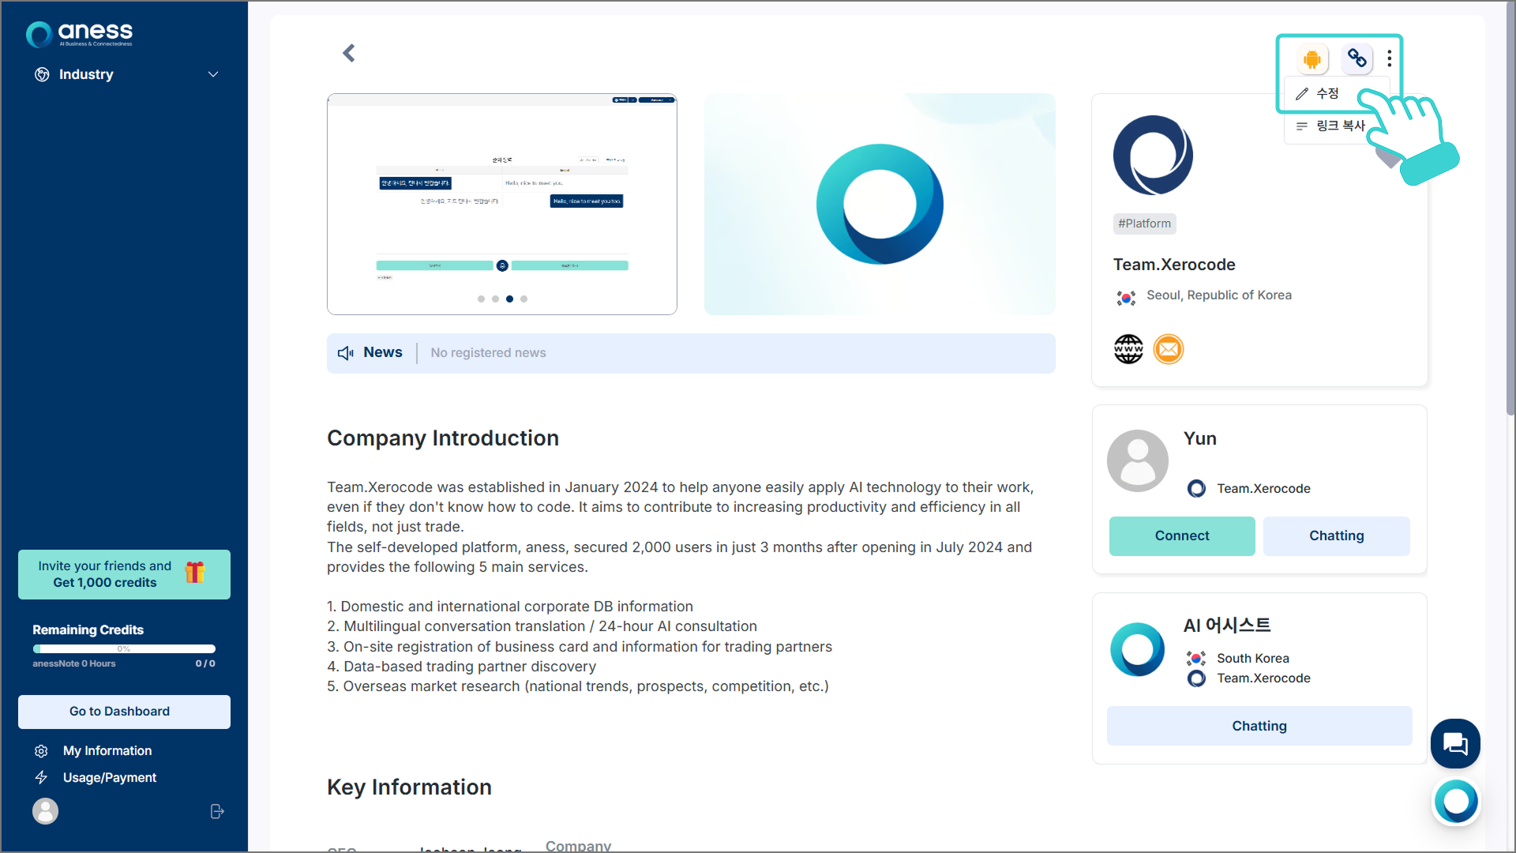Image resolution: width=1516 pixels, height=853 pixels.
Task: Select the 링크 복사 menu item
Action: 1339,126
